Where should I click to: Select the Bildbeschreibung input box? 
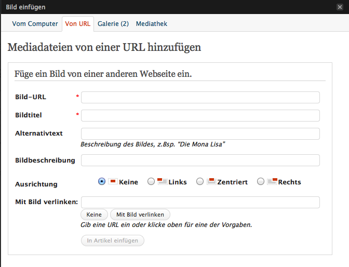[200, 160]
